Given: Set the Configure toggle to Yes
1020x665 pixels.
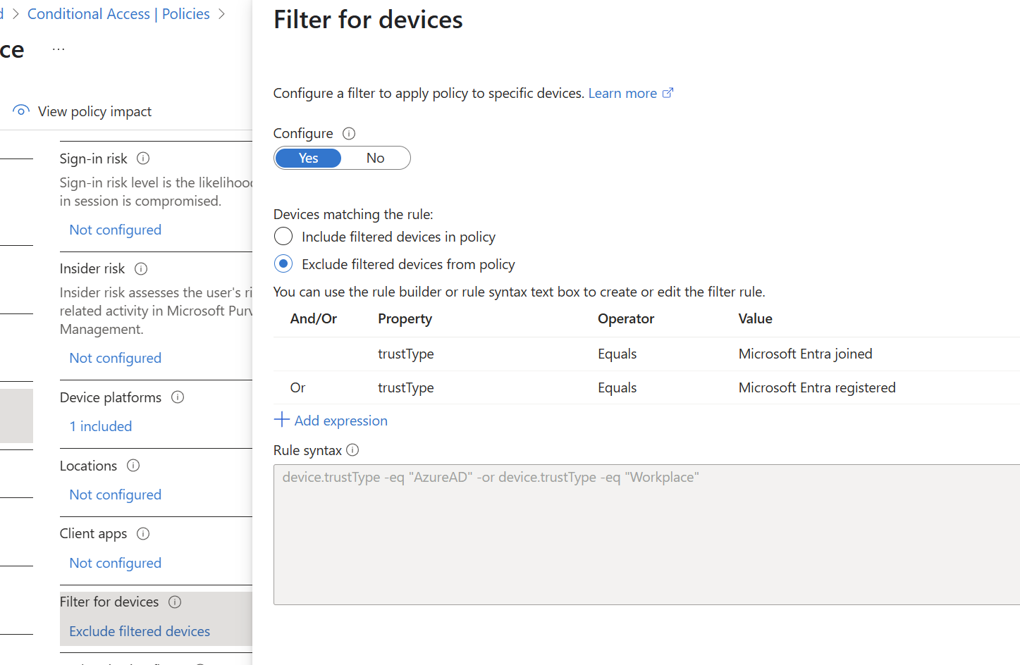Looking at the screenshot, I should tap(308, 158).
